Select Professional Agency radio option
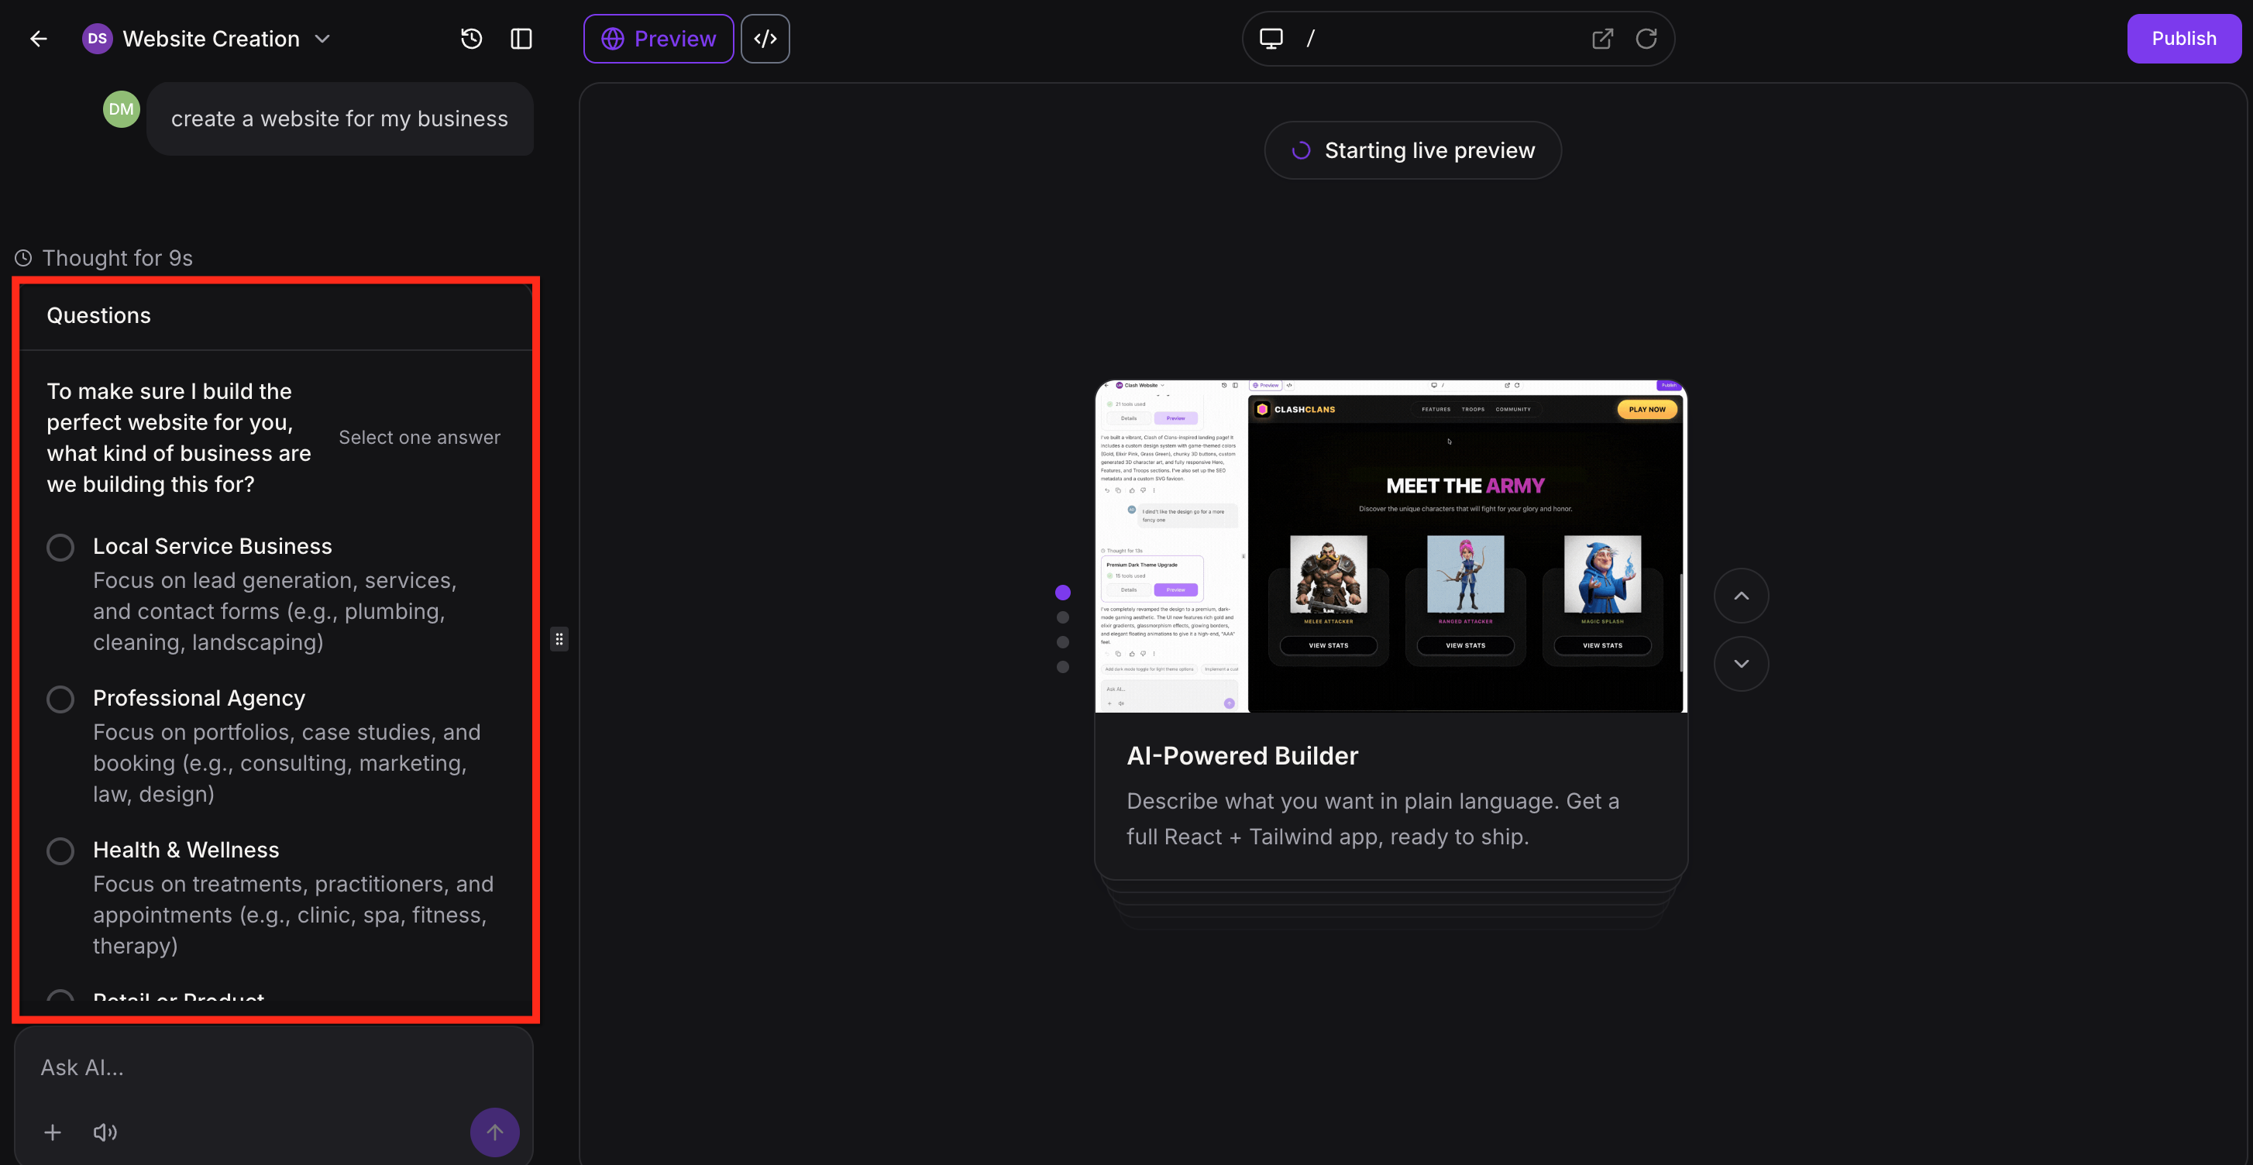Viewport: 2253px width, 1165px height. tap(60, 699)
